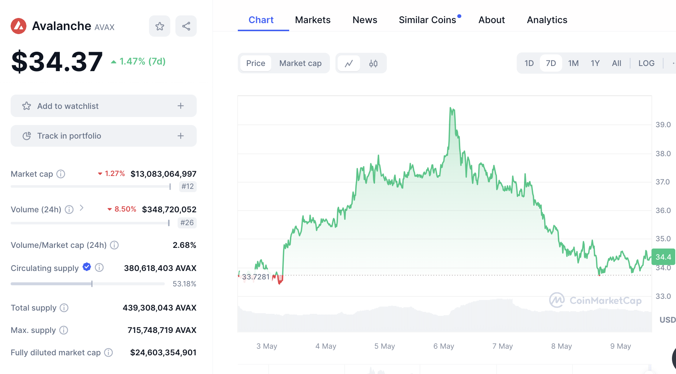Click the Max. supply info icon

[64, 330]
